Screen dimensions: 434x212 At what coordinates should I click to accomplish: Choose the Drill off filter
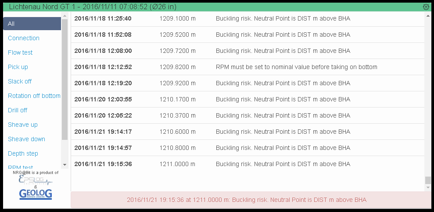tap(18, 110)
